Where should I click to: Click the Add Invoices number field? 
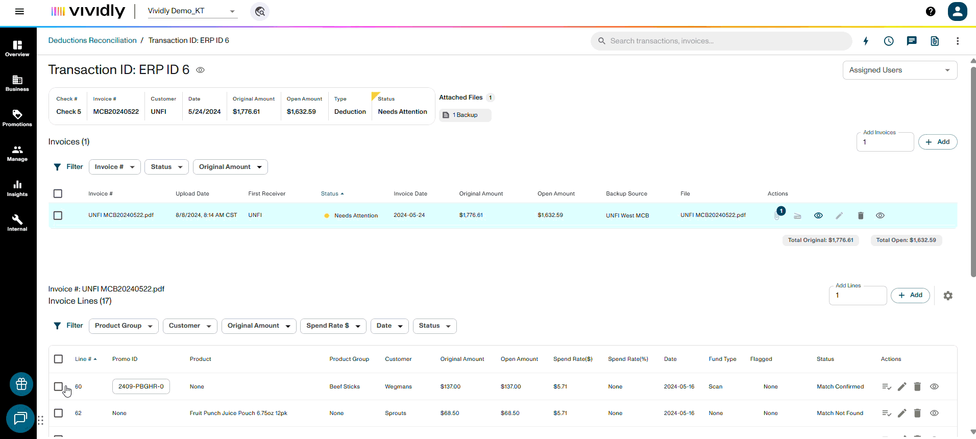coord(885,142)
